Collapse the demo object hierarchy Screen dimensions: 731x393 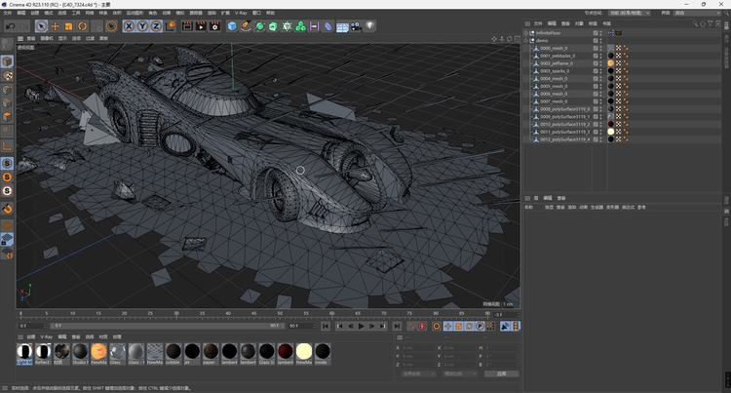pyautogui.click(x=526, y=41)
